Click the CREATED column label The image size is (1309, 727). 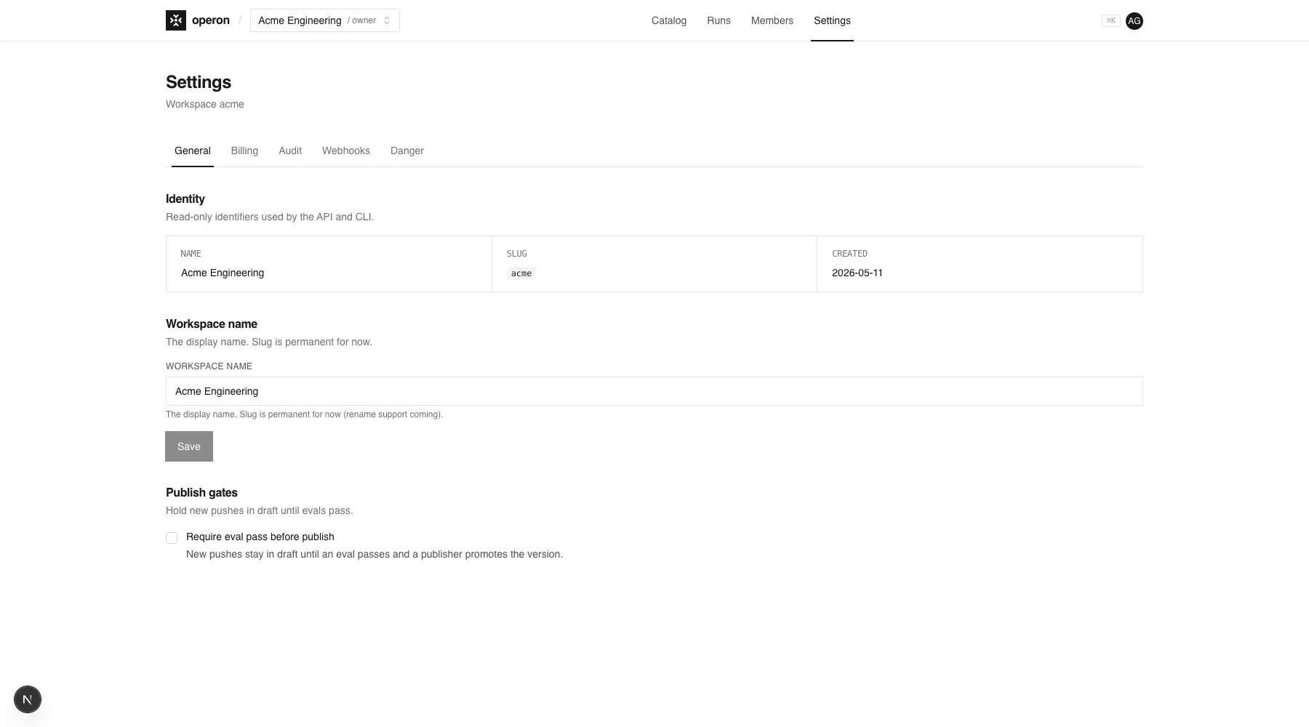(x=849, y=254)
